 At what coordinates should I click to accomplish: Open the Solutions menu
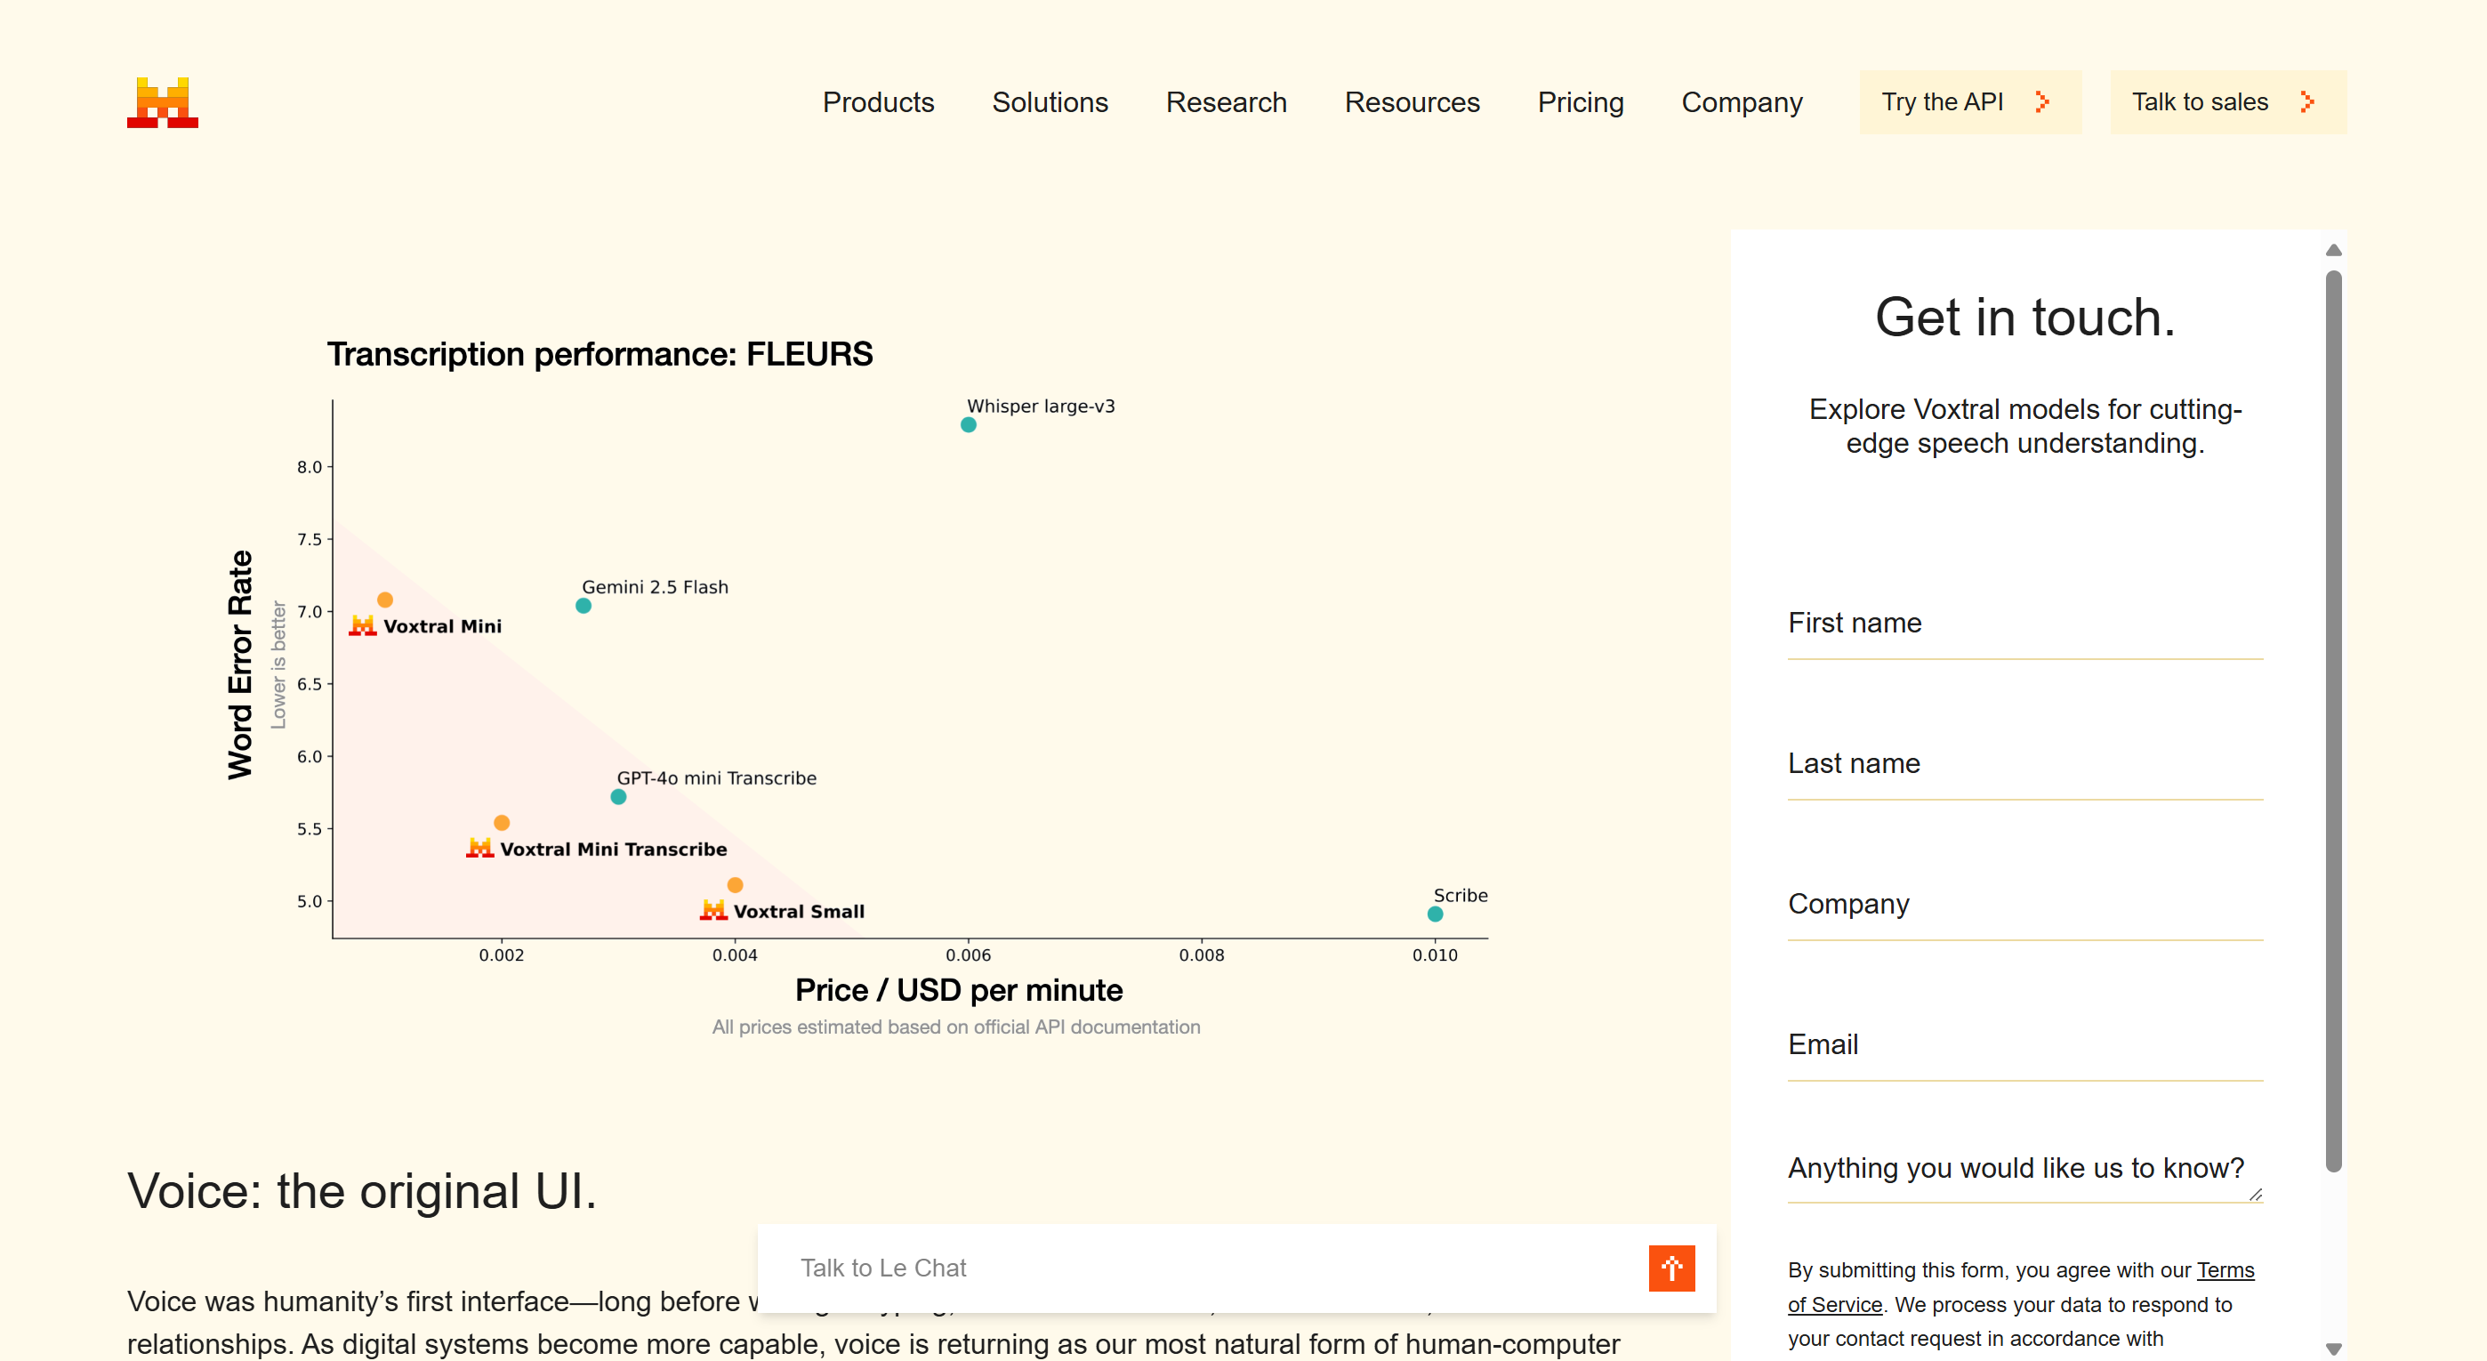[1050, 102]
